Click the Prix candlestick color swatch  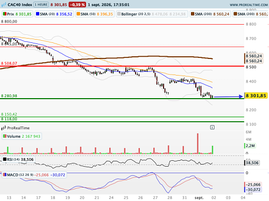point(5,14)
